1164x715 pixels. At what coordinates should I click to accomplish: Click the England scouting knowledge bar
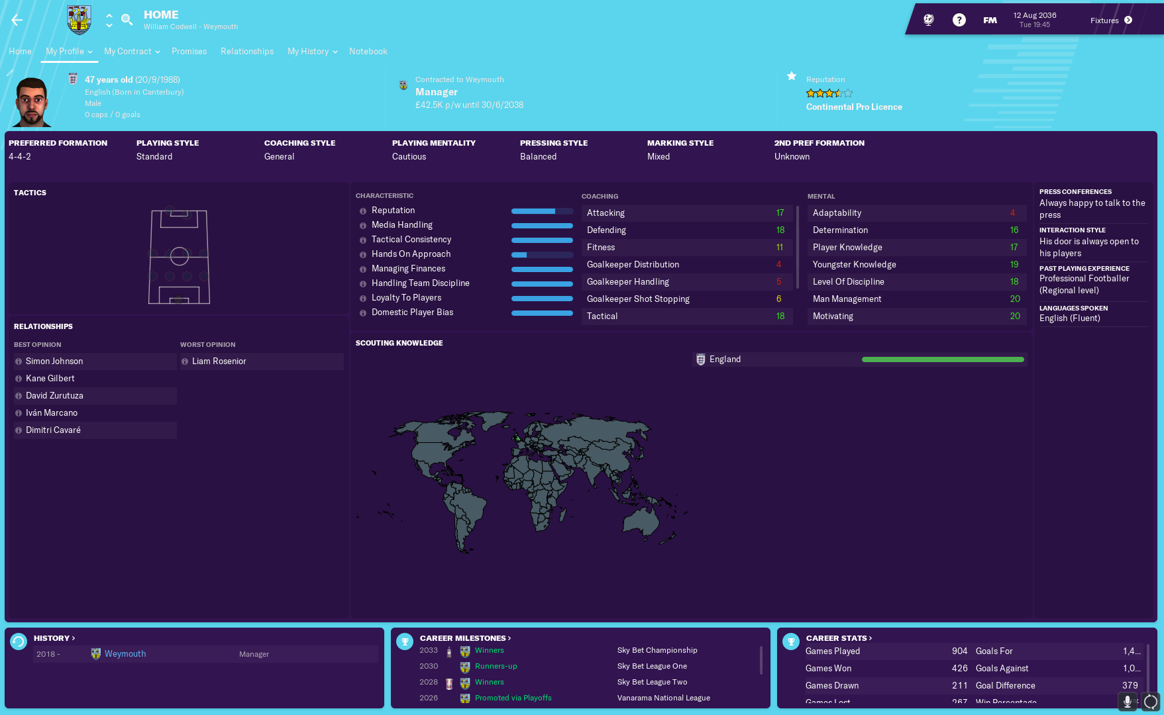[943, 359]
